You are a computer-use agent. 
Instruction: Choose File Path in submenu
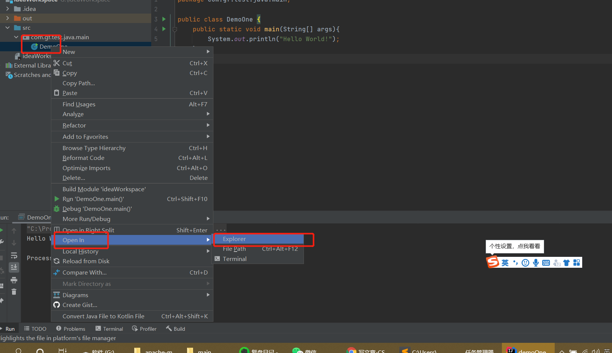(258, 249)
